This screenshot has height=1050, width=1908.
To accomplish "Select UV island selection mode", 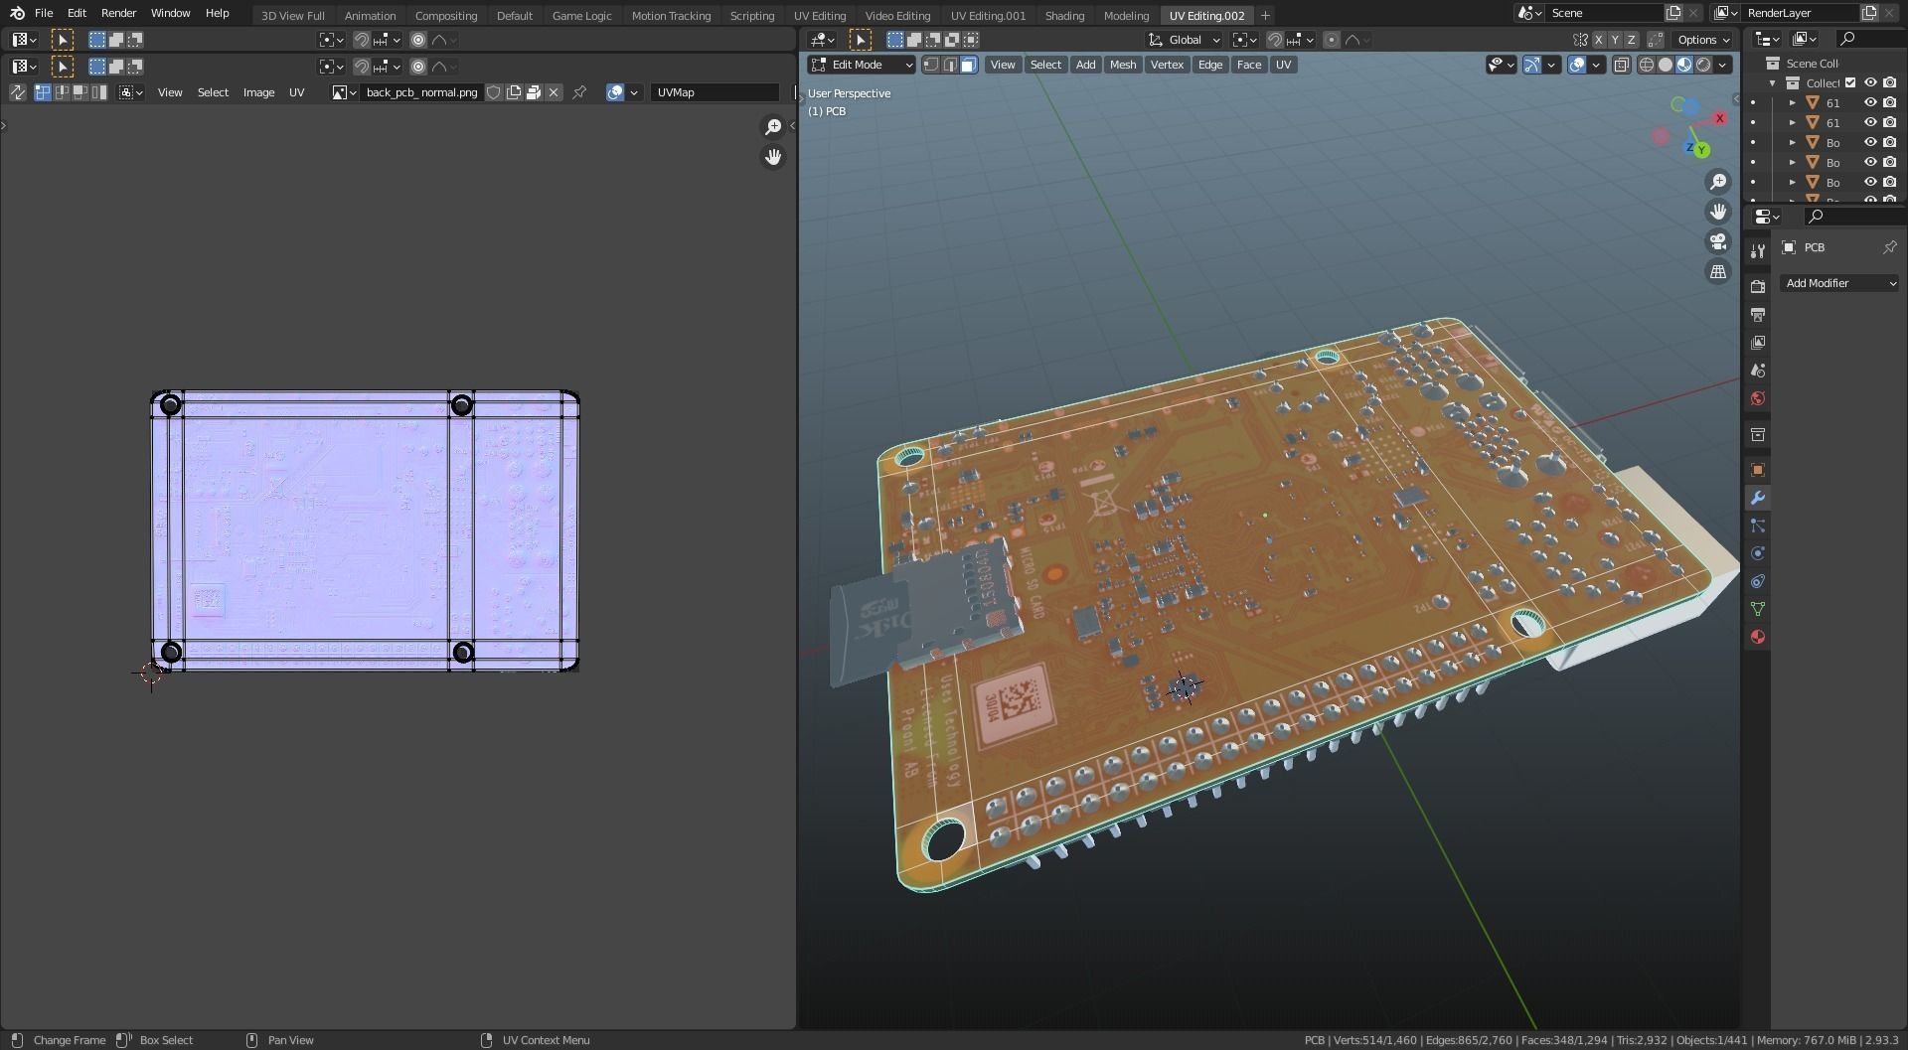I will [x=99, y=92].
